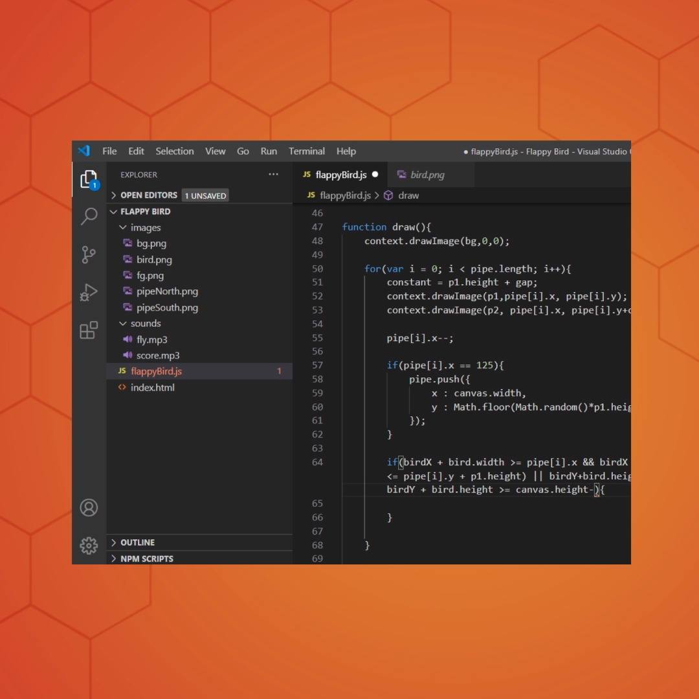Click the VS Code logo in title bar
Screen dimensions: 699x699
(x=83, y=151)
